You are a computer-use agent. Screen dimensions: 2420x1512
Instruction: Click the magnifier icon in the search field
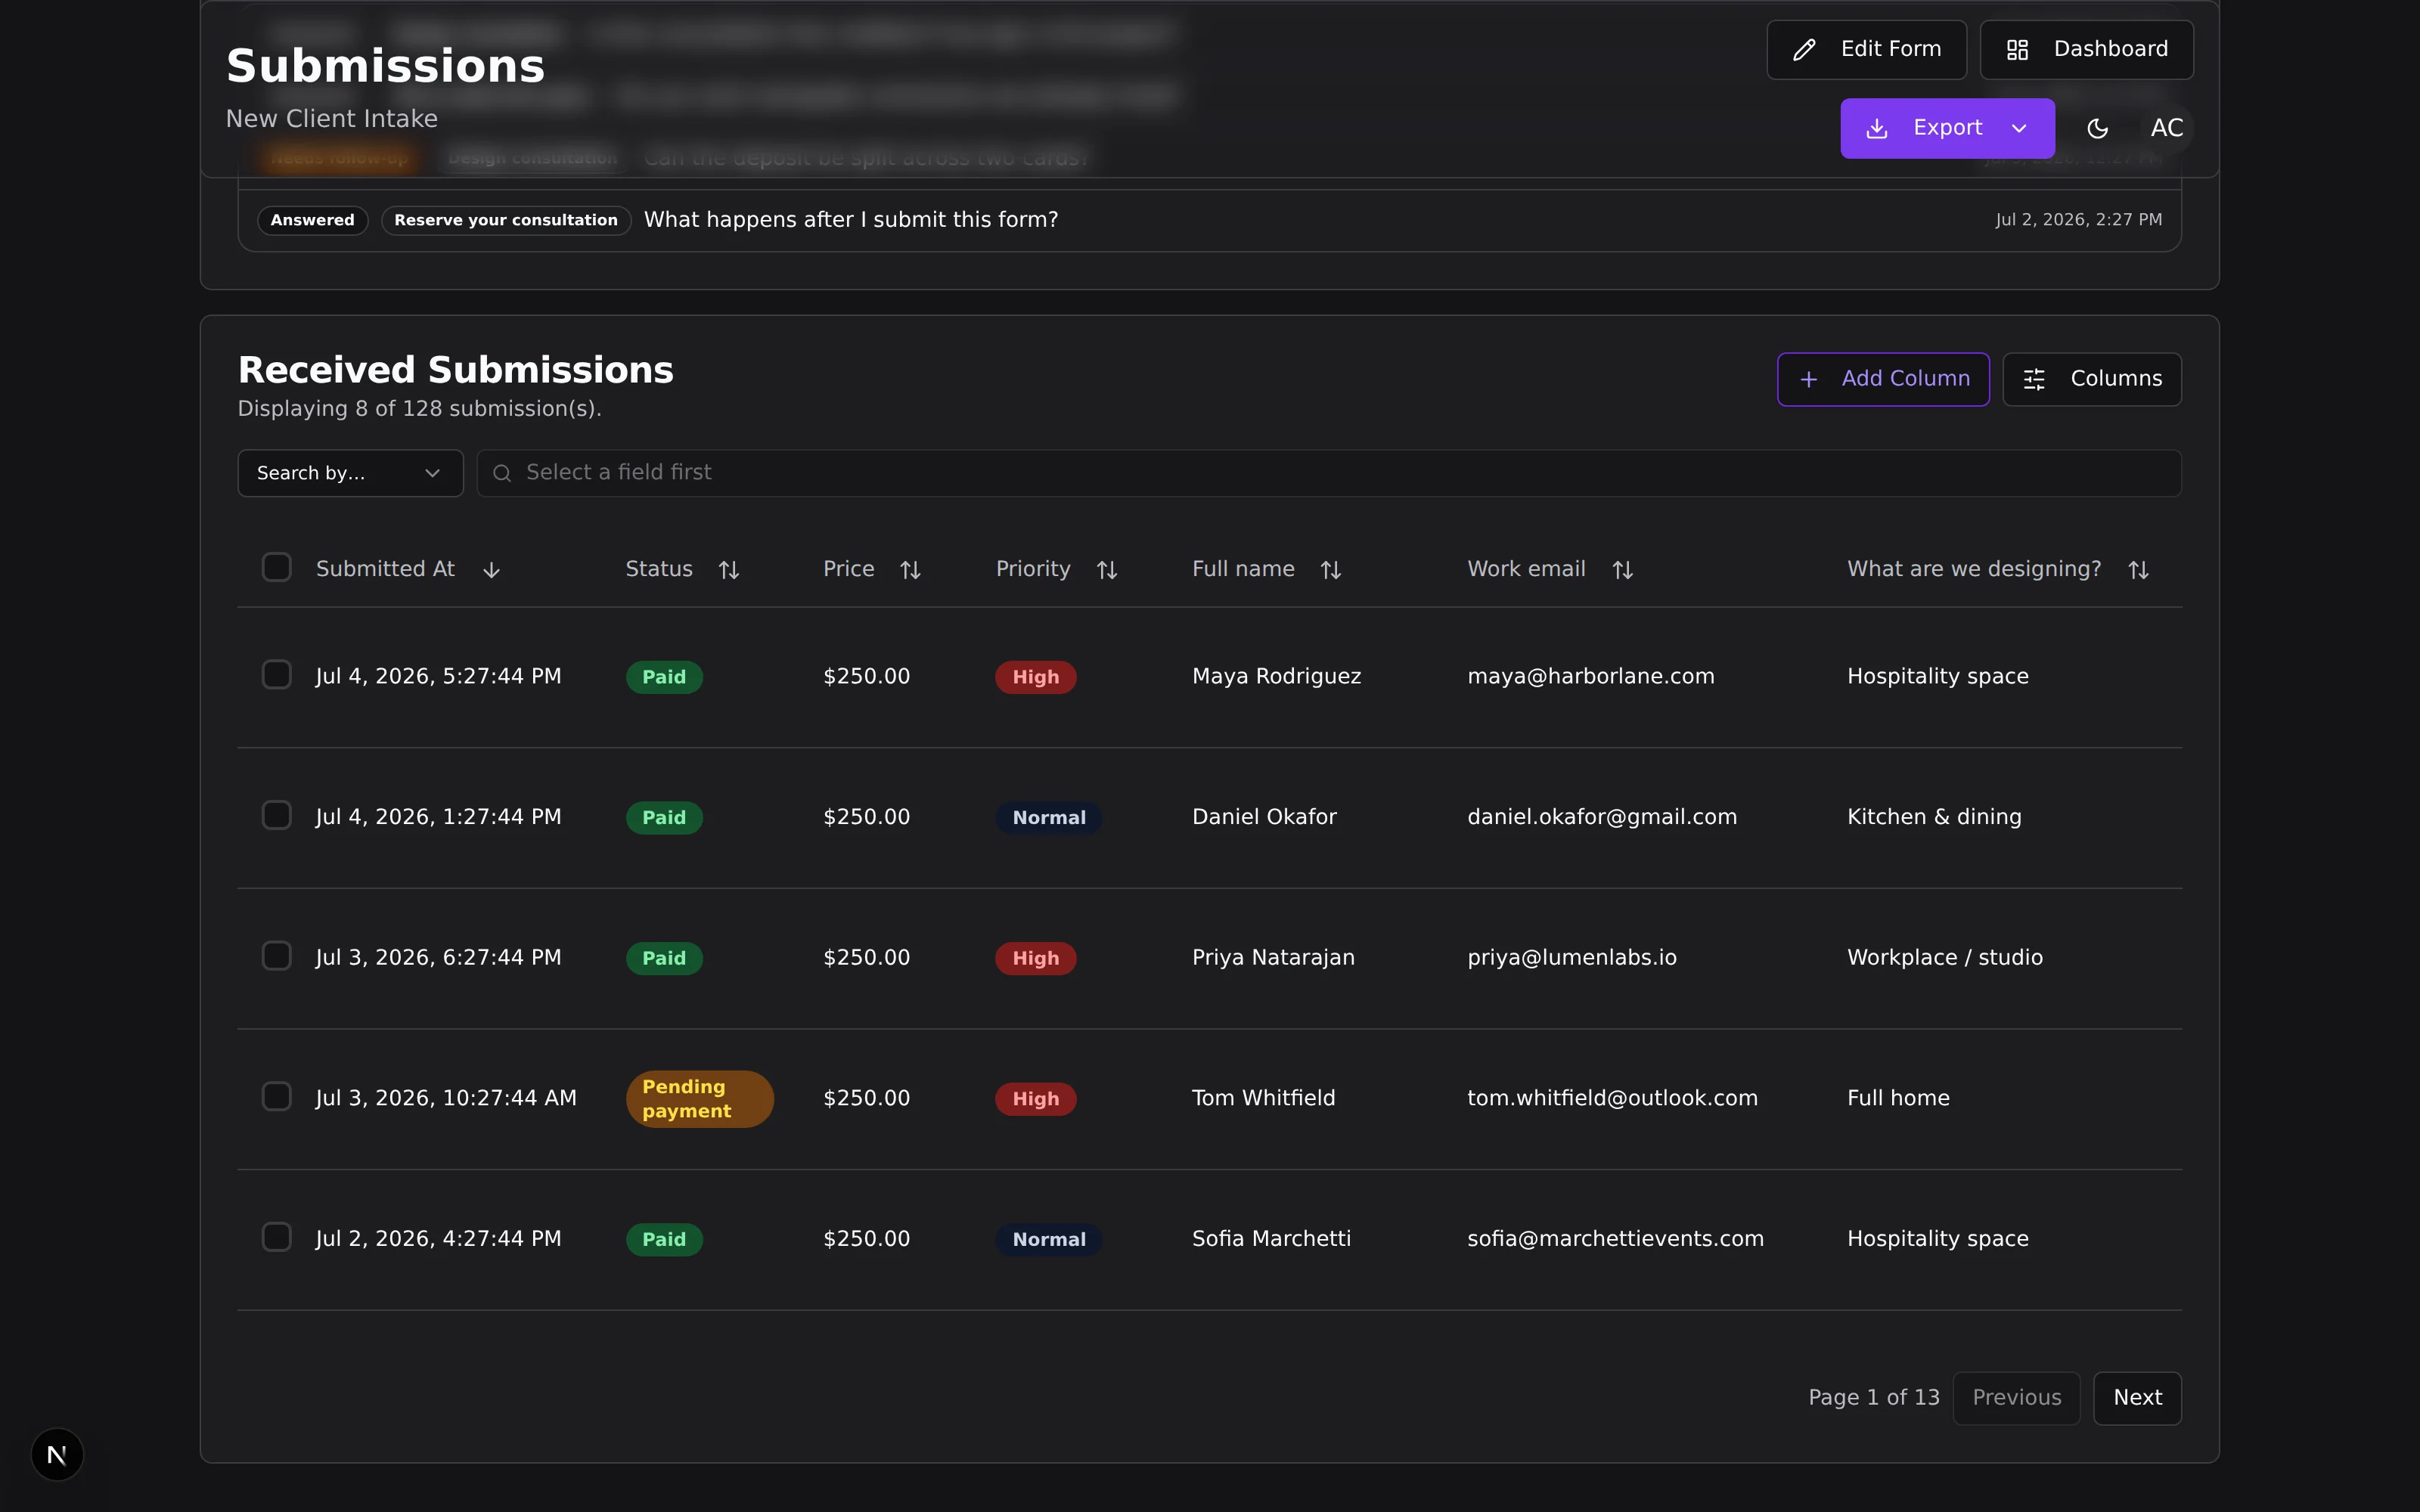pos(502,473)
